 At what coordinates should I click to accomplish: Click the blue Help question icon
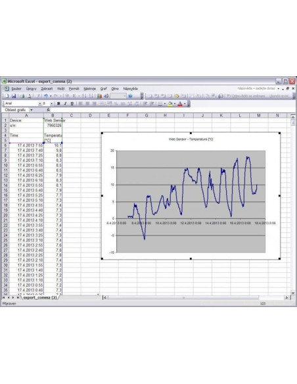pyautogui.click(x=130, y=96)
